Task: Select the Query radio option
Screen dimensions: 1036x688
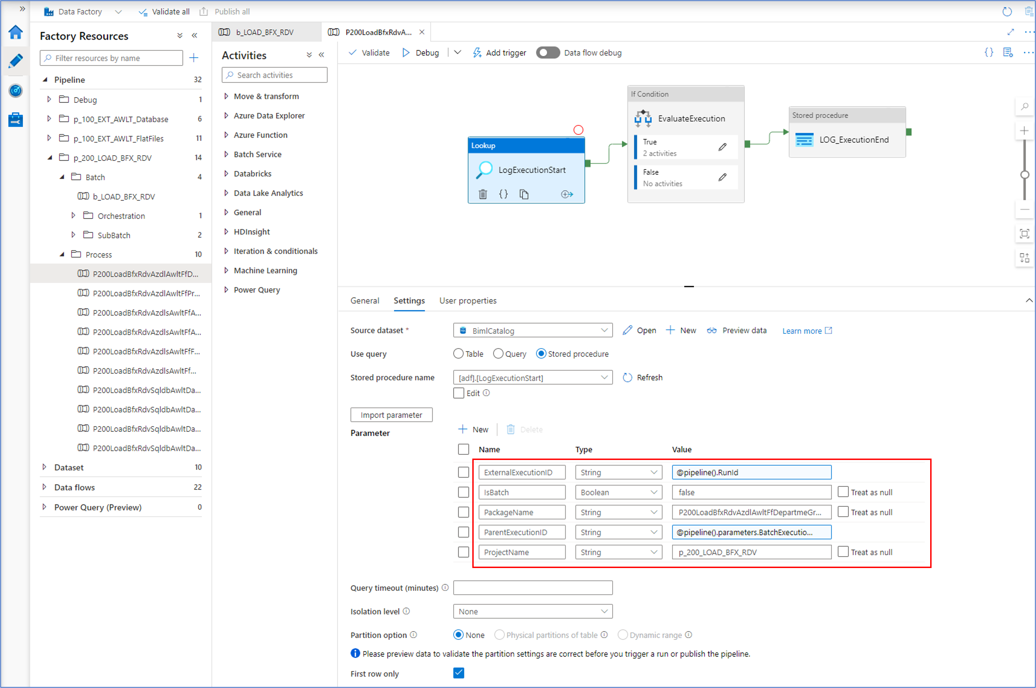Action: pos(498,354)
